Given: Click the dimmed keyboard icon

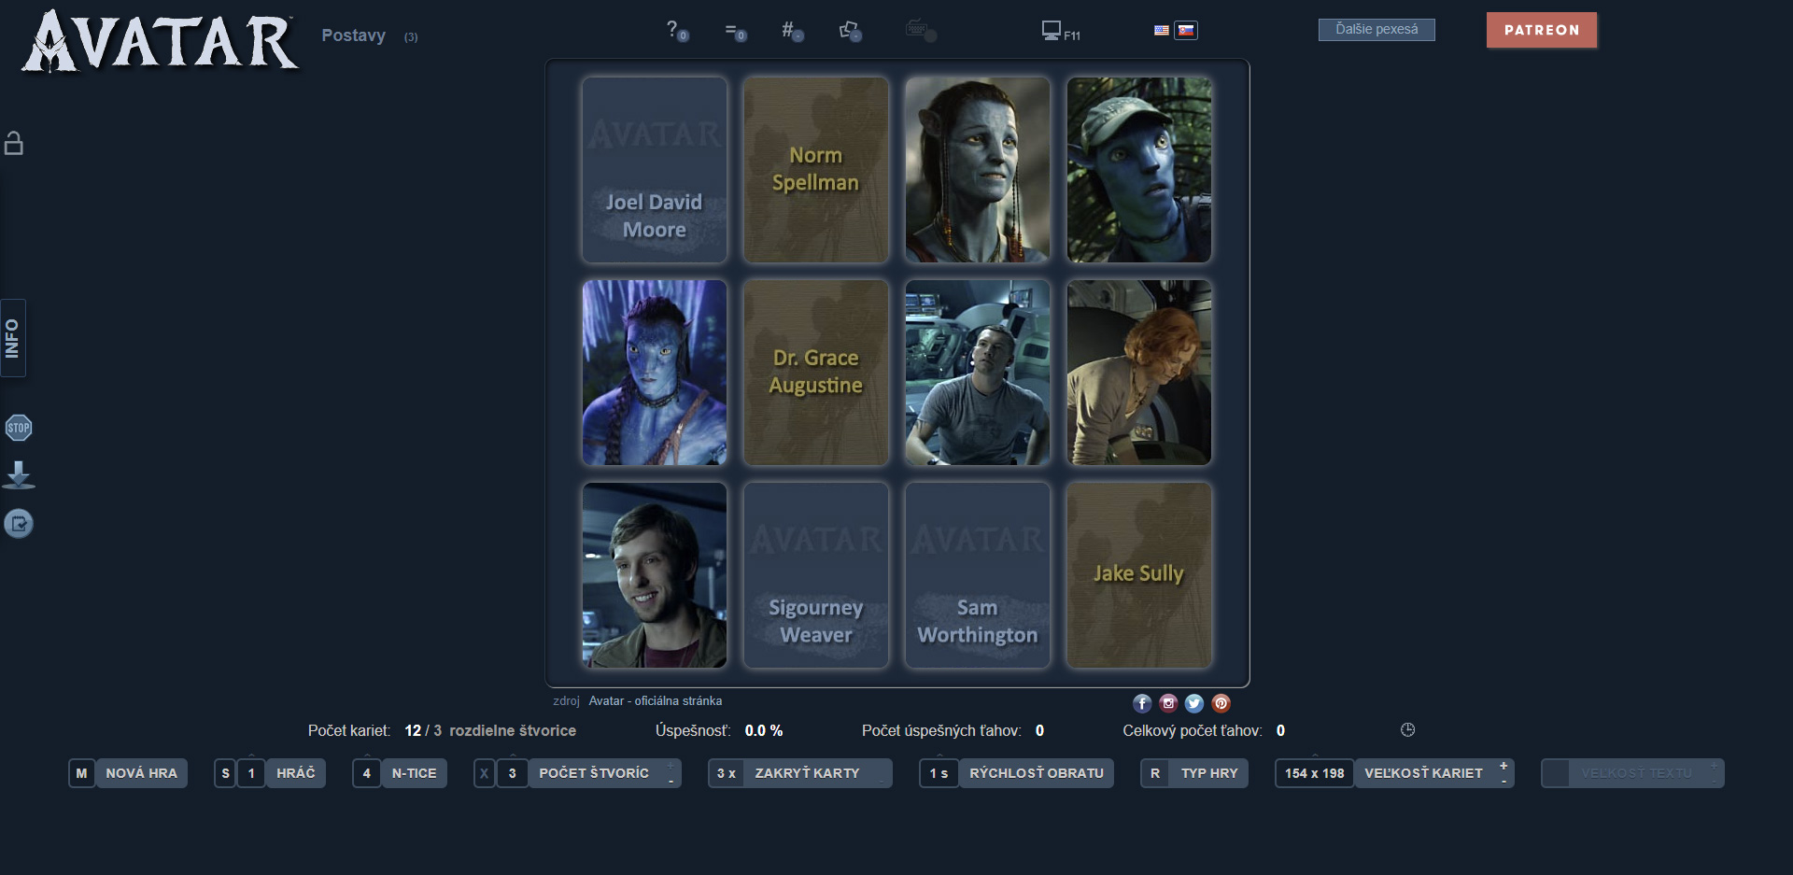Looking at the screenshot, I should [x=920, y=31].
